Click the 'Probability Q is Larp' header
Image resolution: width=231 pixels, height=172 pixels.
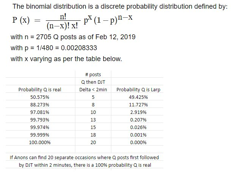[138, 89]
